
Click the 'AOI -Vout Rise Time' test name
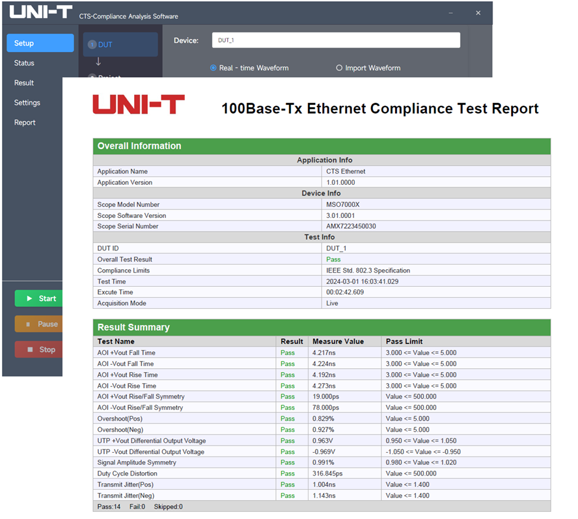pos(127,386)
